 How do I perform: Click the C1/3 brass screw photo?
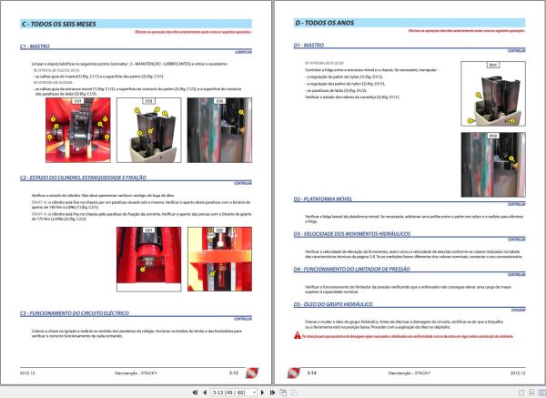(219, 130)
